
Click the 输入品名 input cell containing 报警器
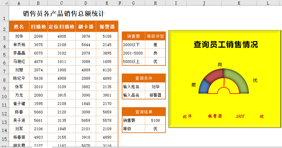coord(155,95)
